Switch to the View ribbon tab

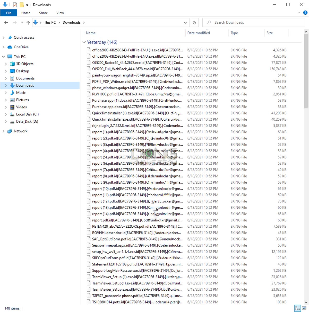[60, 13]
